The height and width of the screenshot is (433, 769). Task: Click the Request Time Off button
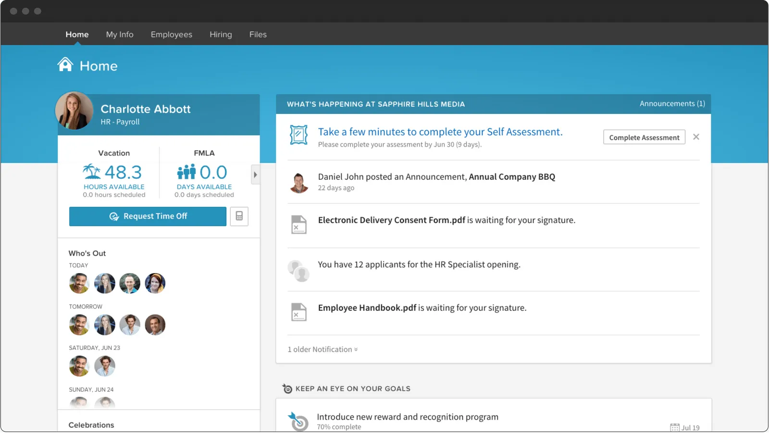148,216
